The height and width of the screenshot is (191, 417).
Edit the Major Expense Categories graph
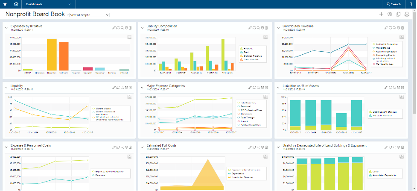pyautogui.click(x=250, y=87)
